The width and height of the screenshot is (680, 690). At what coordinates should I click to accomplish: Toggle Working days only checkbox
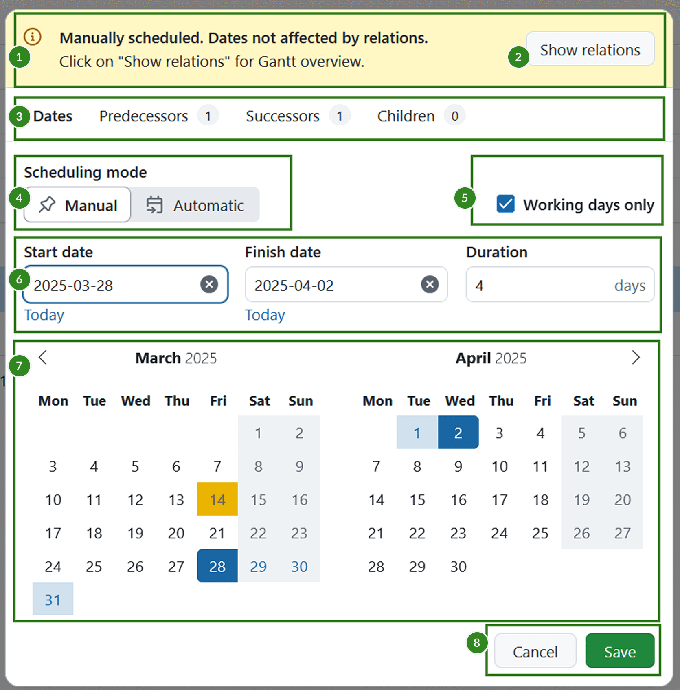tap(506, 204)
